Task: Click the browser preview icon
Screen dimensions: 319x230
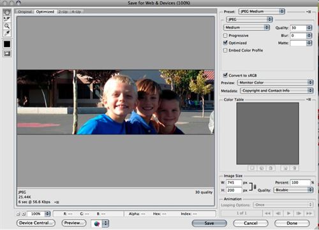Action: coord(97,224)
